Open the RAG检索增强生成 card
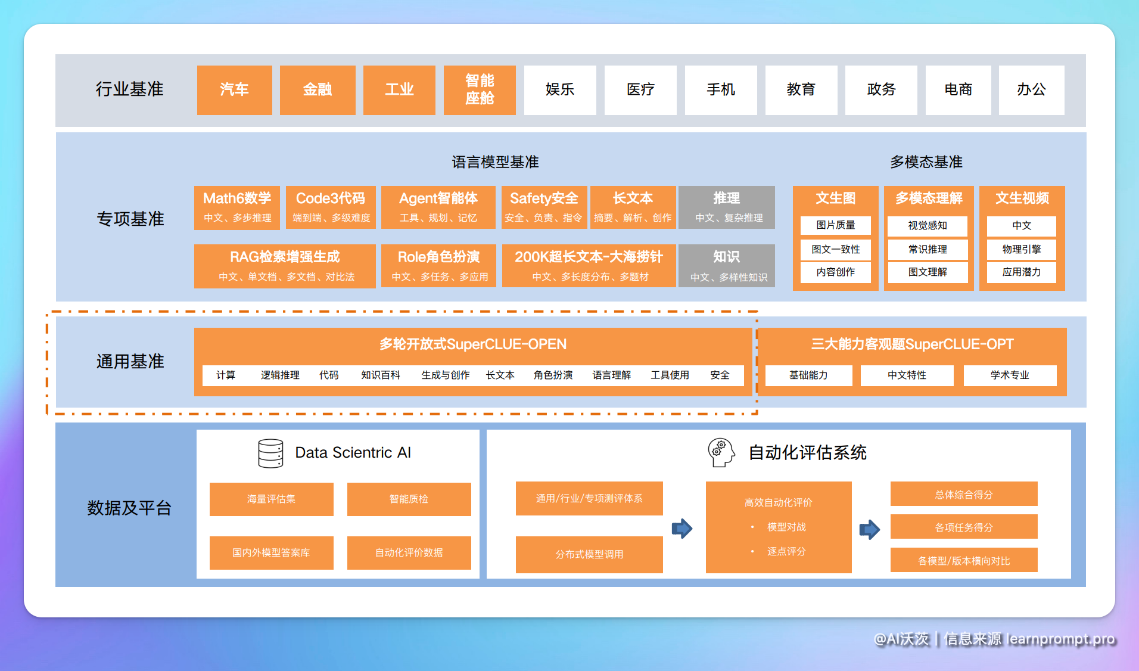Screen dimensions: 1139x671 [285, 266]
